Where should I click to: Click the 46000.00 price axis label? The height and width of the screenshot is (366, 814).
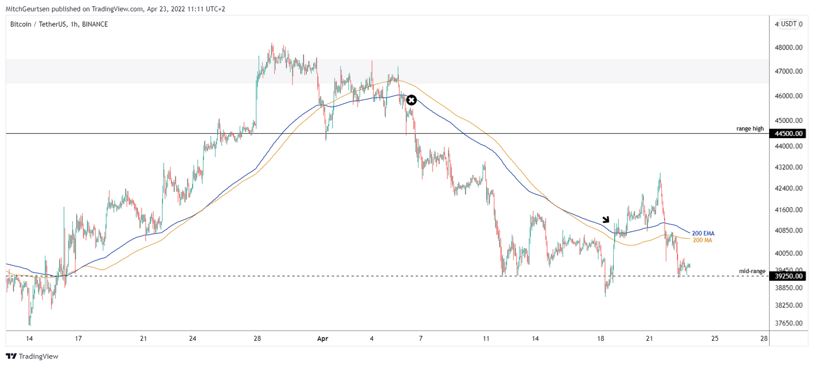tap(788, 96)
